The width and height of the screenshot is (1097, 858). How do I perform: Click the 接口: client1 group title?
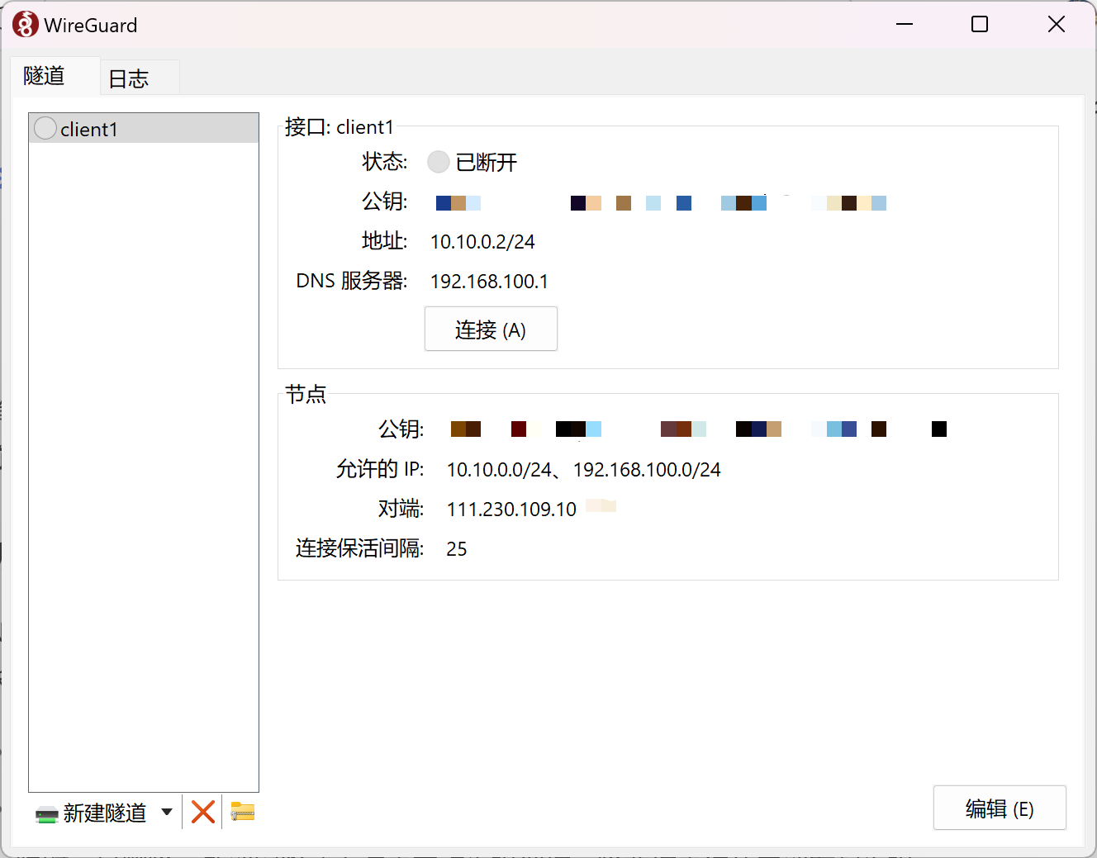339,127
